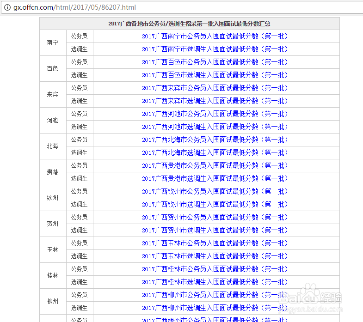Open the 来宾市公务员 minimum score link
The width and height of the screenshot is (363, 322).
coord(215,88)
